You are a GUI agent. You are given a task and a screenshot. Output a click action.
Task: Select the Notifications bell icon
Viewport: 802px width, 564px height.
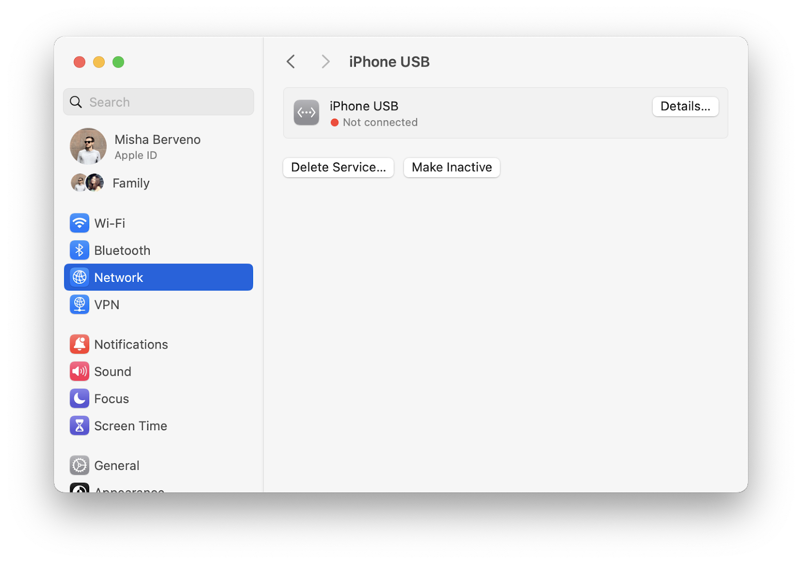tap(79, 344)
